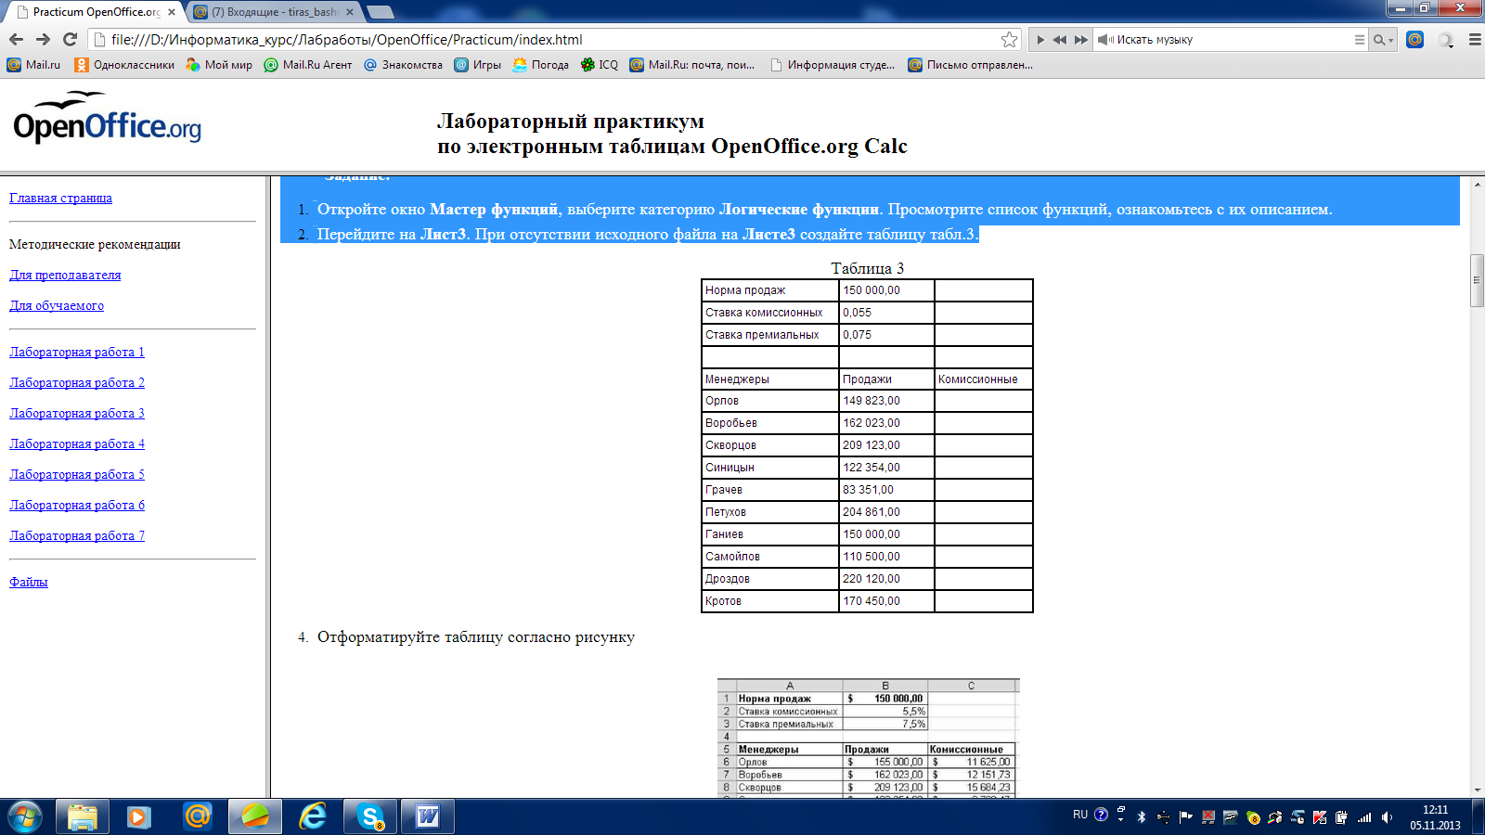
Task: Open Skype from the taskbar
Action: (370, 816)
